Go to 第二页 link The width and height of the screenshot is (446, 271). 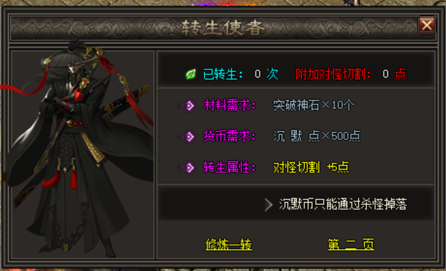(351, 244)
